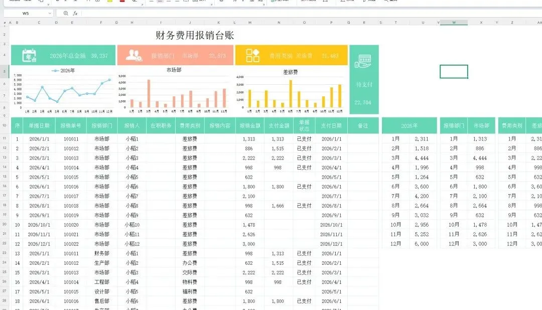
Task: Select the cell containing 101020
Action: point(71,225)
